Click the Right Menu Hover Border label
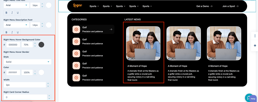The height and width of the screenshot is (102, 258). point(16,52)
